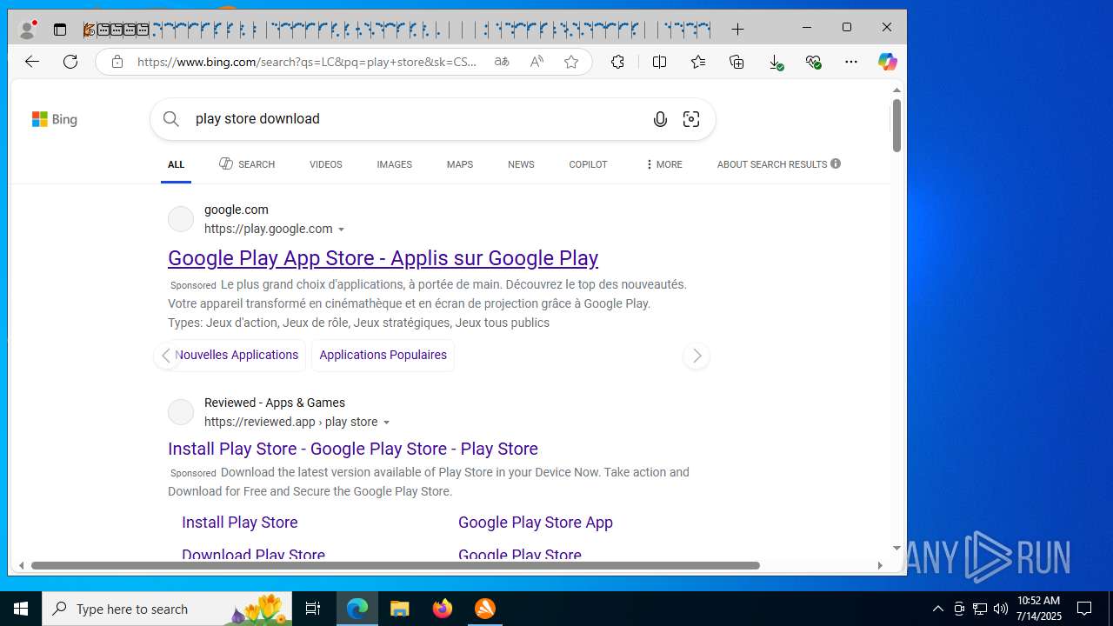Activate the Read aloud icon

[x=537, y=62]
